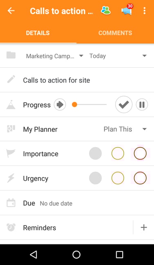
Task: Click the Progress slider track
Action: [89, 105]
